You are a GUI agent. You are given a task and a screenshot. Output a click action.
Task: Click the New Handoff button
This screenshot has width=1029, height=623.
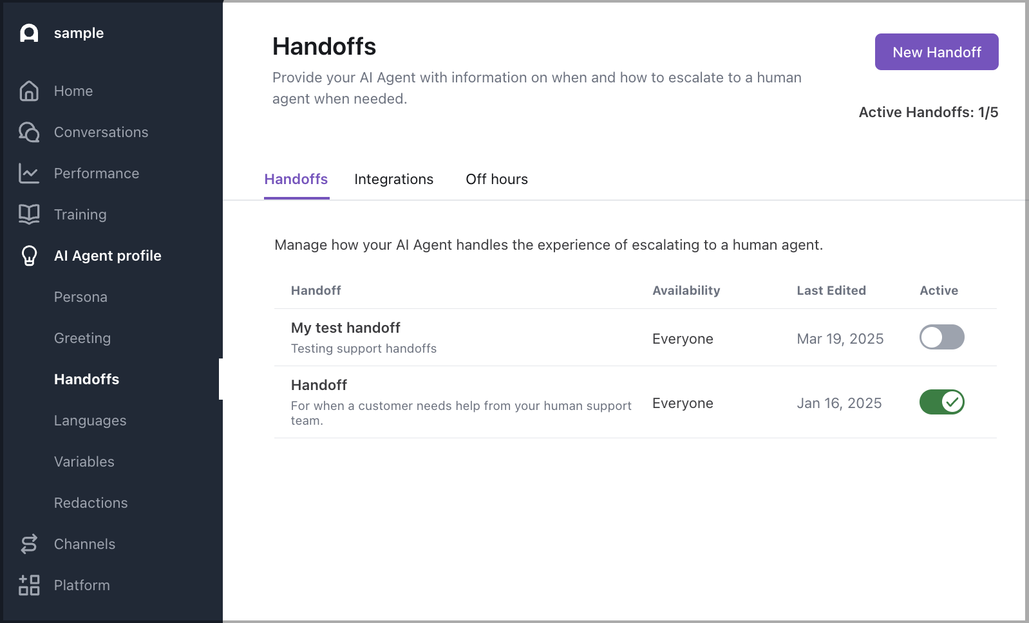(x=936, y=52)
